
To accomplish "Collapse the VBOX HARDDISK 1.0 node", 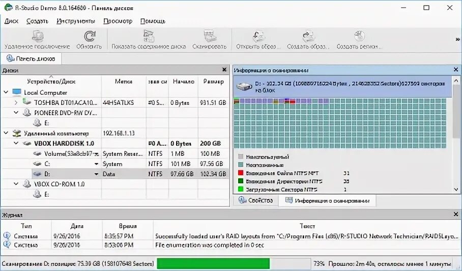I will (16, 143).
